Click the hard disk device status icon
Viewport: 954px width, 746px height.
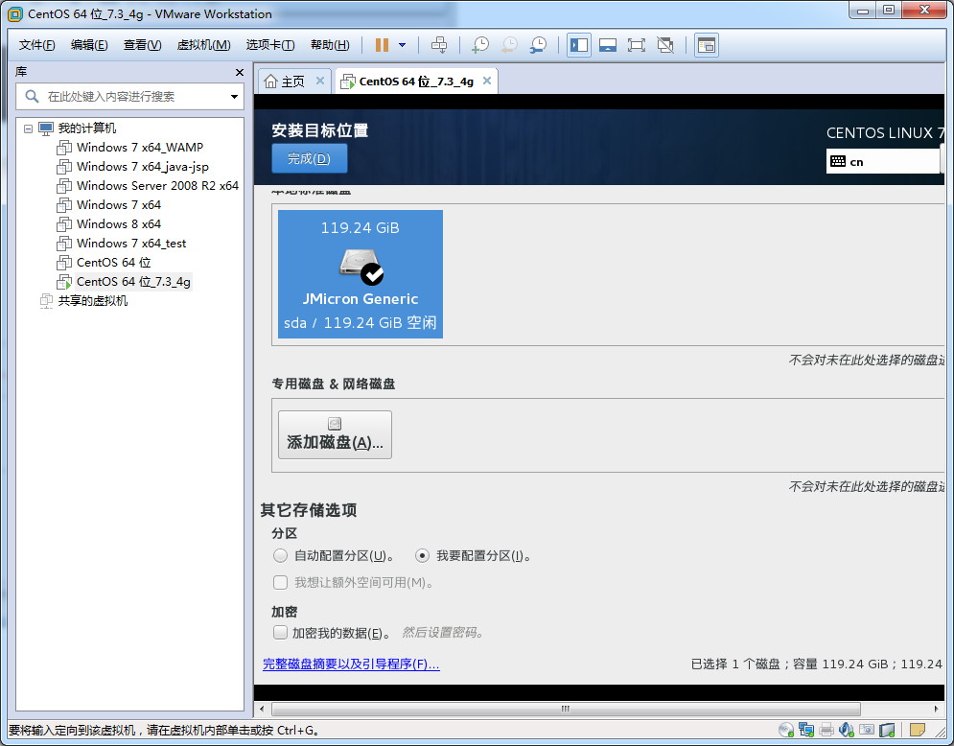pos(887,730)
